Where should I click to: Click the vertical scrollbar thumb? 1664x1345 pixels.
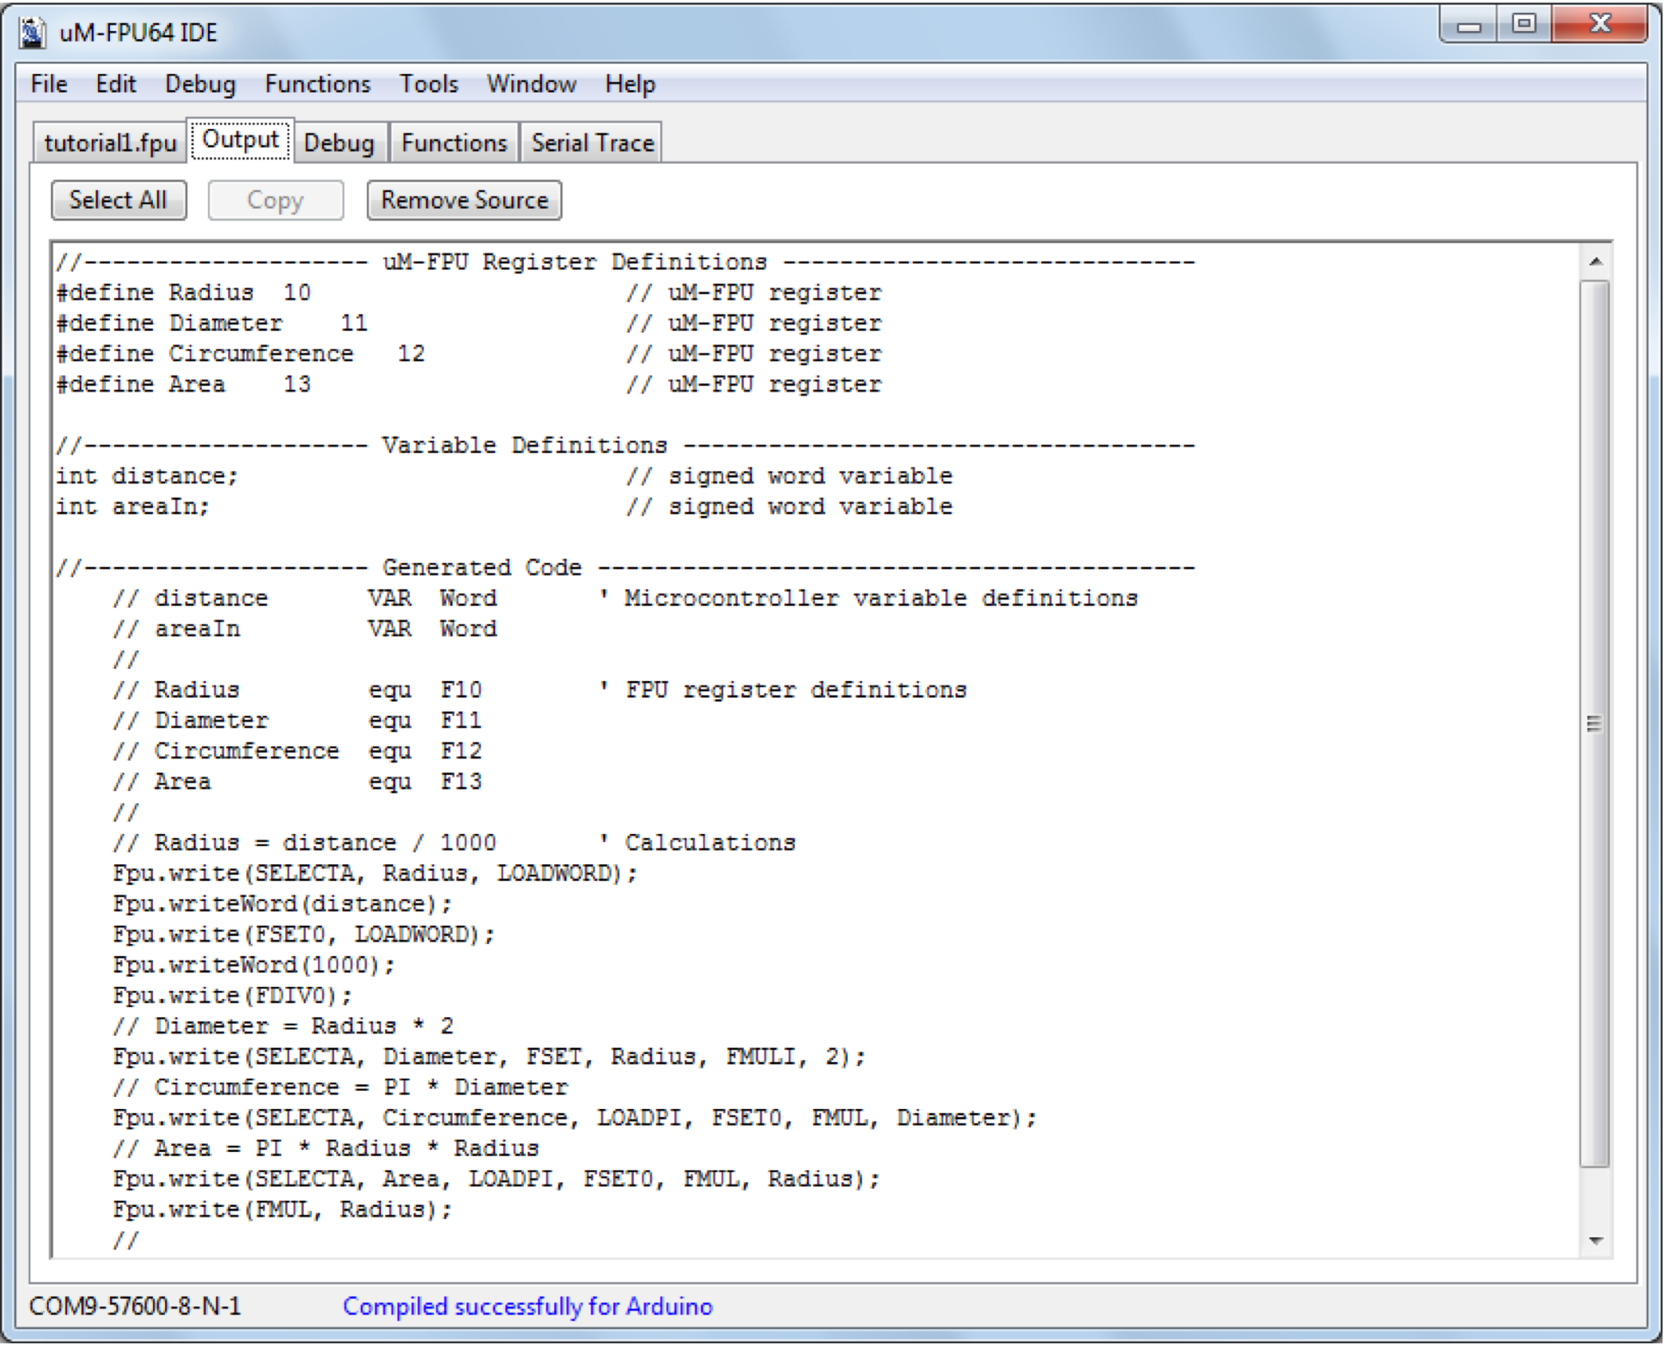[1595, 723]
